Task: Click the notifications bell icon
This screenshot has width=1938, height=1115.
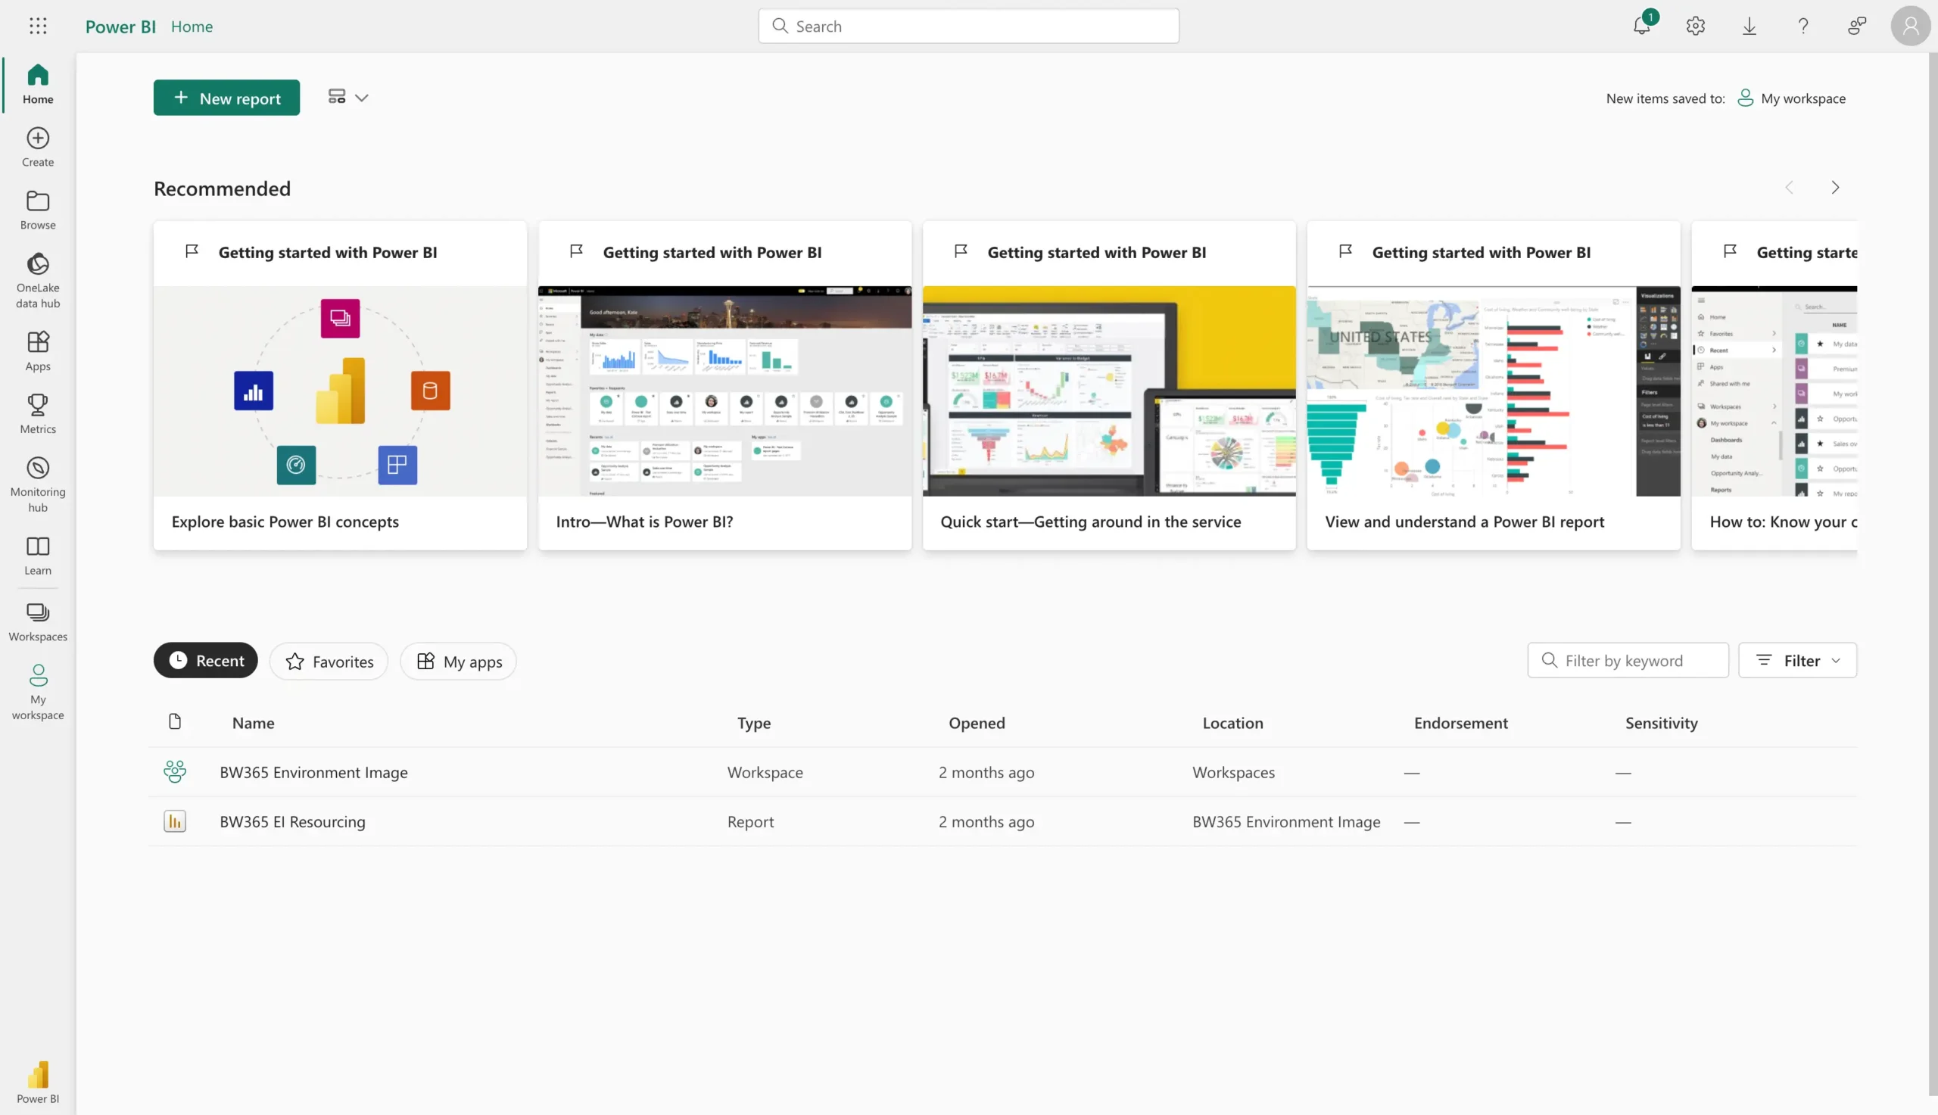Action: [1641, 26]
